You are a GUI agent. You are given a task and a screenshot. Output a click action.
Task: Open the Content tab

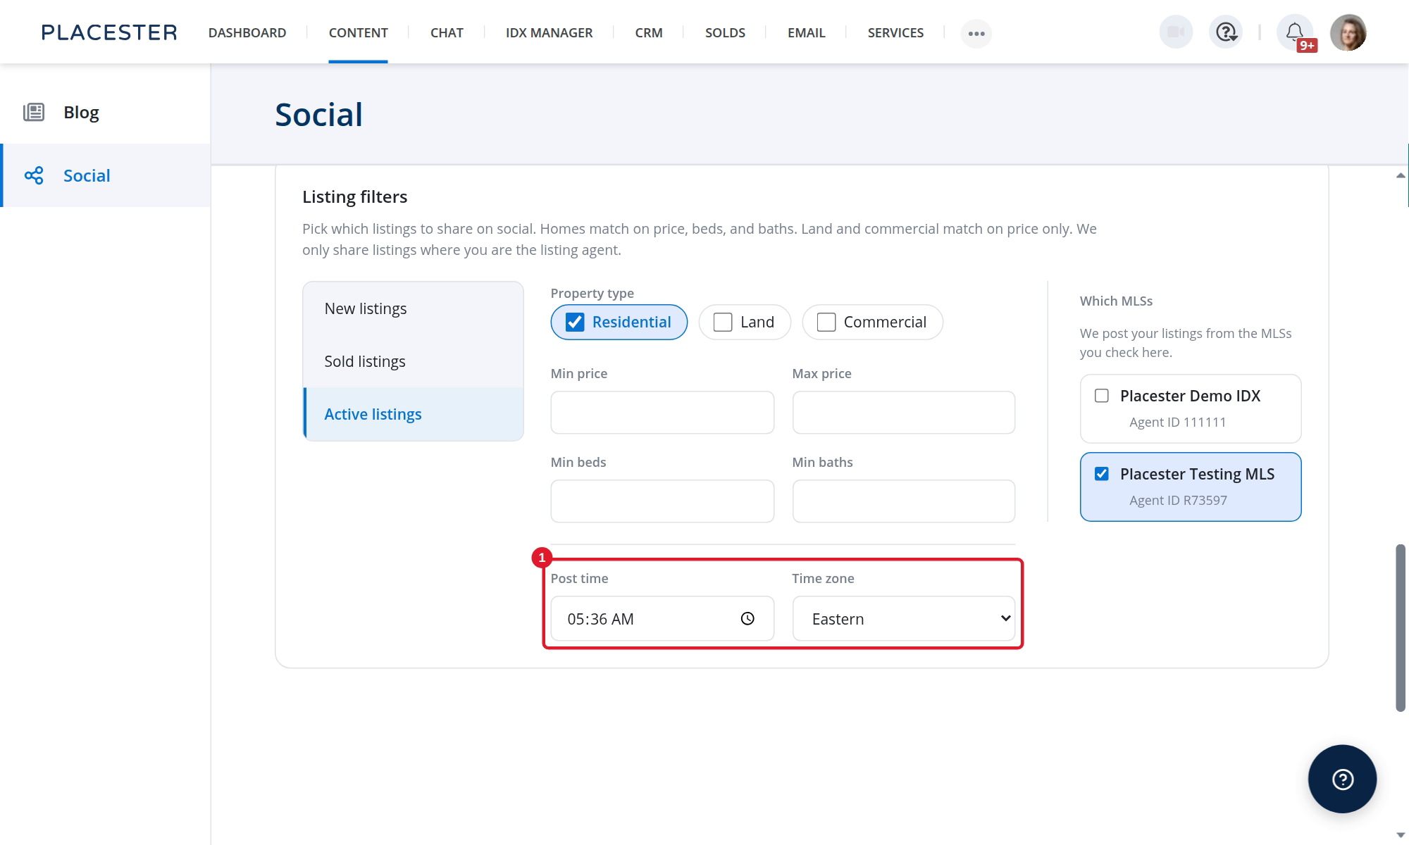click(358, 32)
